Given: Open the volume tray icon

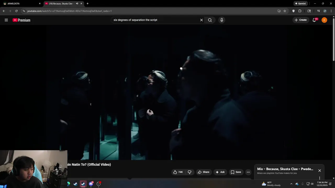Looking at the screenshot, I should (312, 184).
